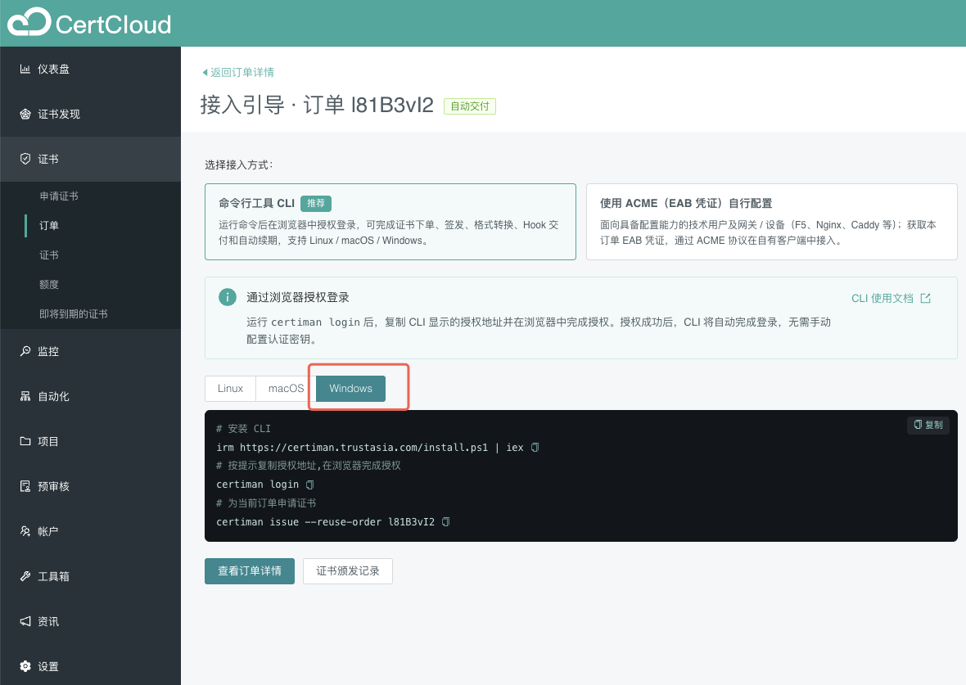Open the 仪表盘 menu item
Screen dimensions: 966x685
[90, 69]
